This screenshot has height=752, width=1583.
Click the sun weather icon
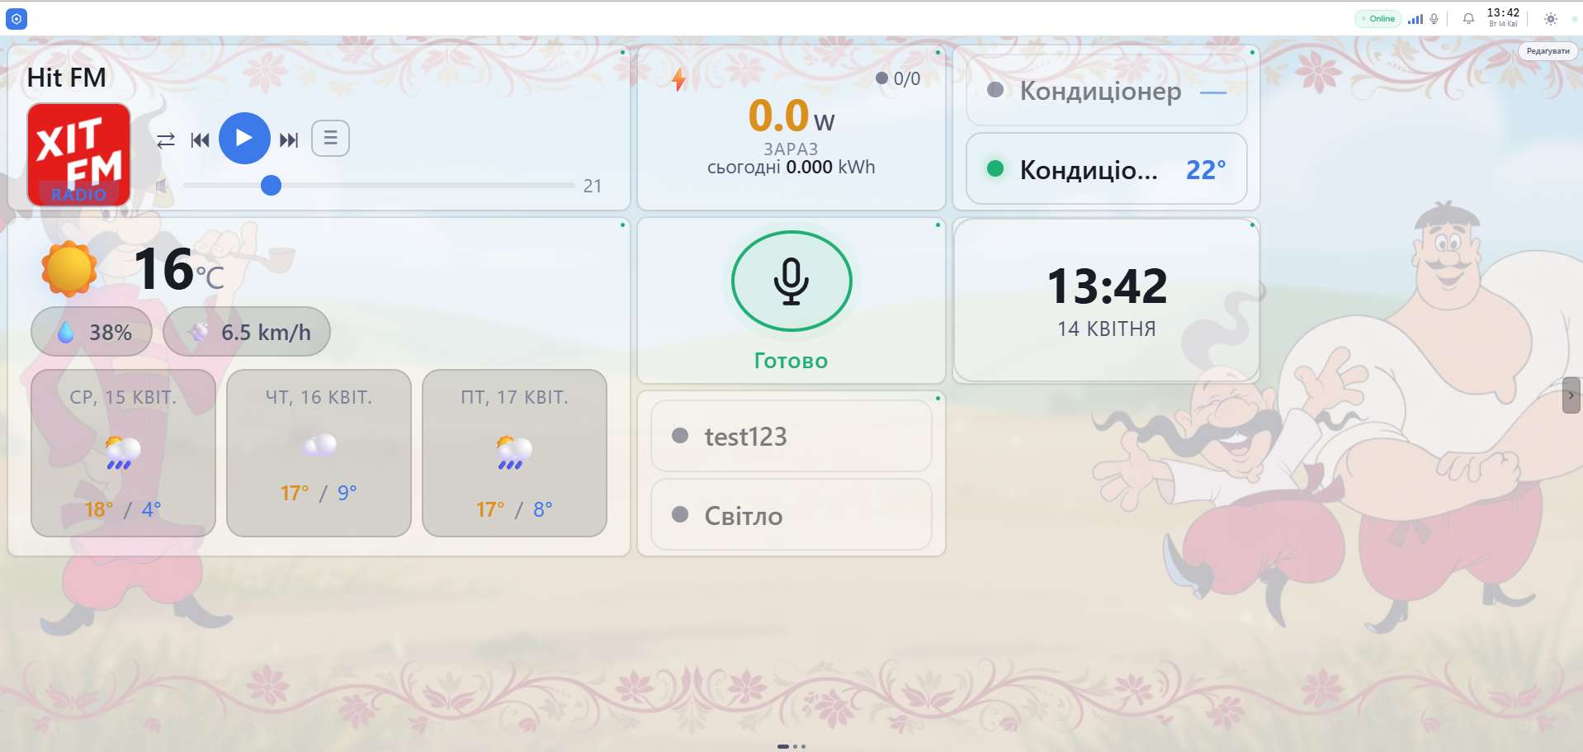[x=69, y=269]
